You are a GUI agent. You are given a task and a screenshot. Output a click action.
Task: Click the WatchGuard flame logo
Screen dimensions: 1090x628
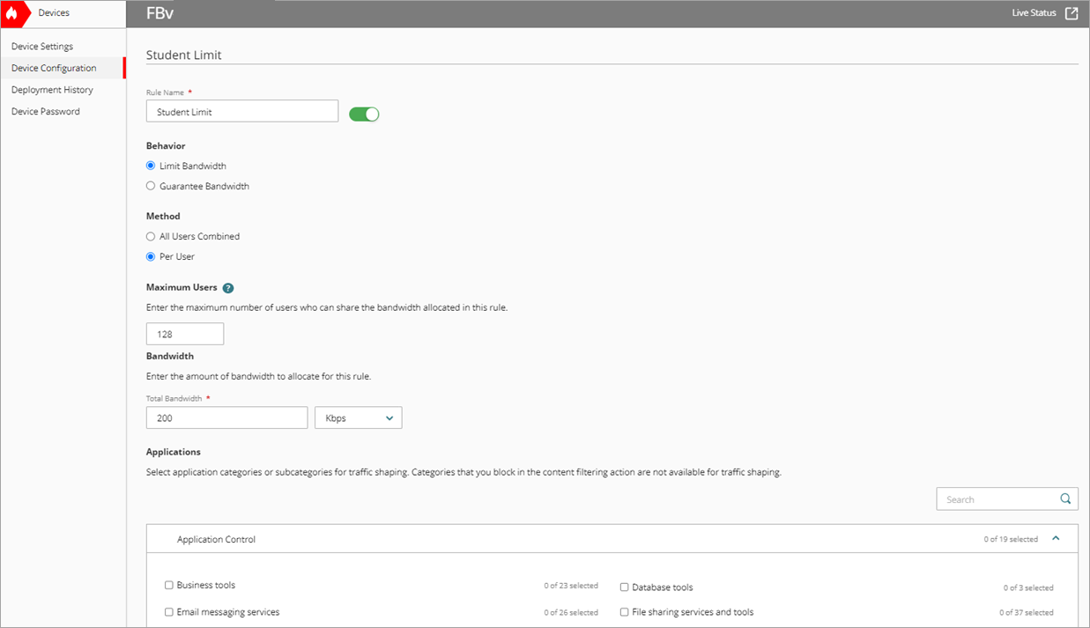click(x=11, y=13)
